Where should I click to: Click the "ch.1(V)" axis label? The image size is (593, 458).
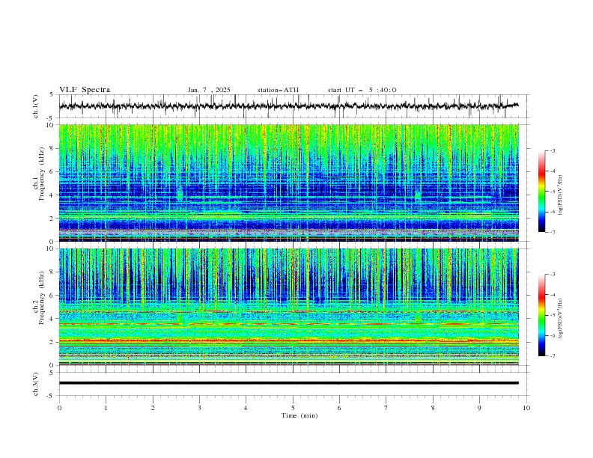[x=36, y=106]
